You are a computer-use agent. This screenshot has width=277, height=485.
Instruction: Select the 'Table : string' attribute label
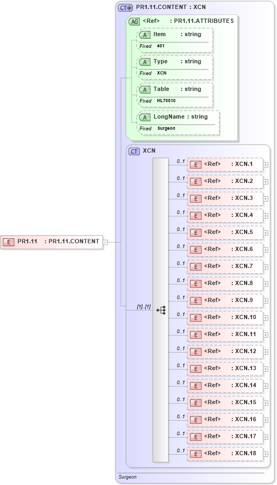point(177,89)
